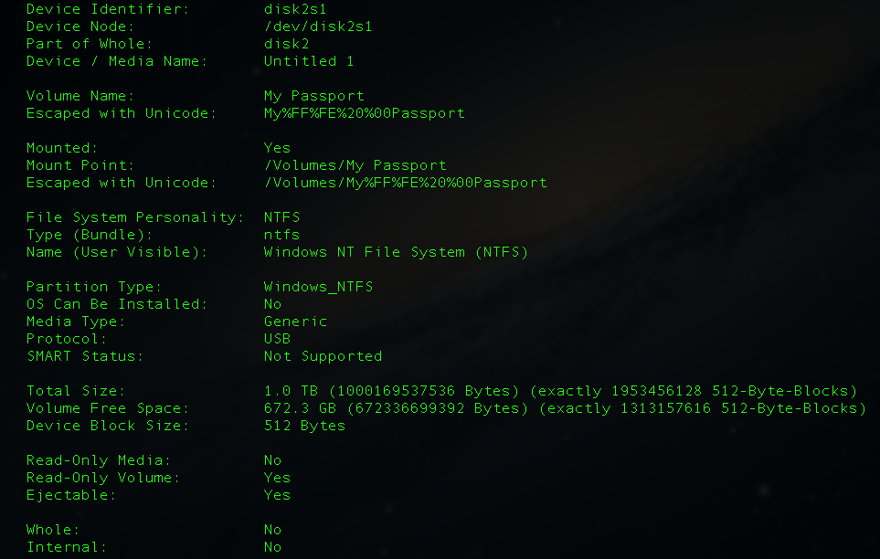This screenshot has height=559, width=880.
Task: Select the media name Untitled 1
Action: (309, 61)
